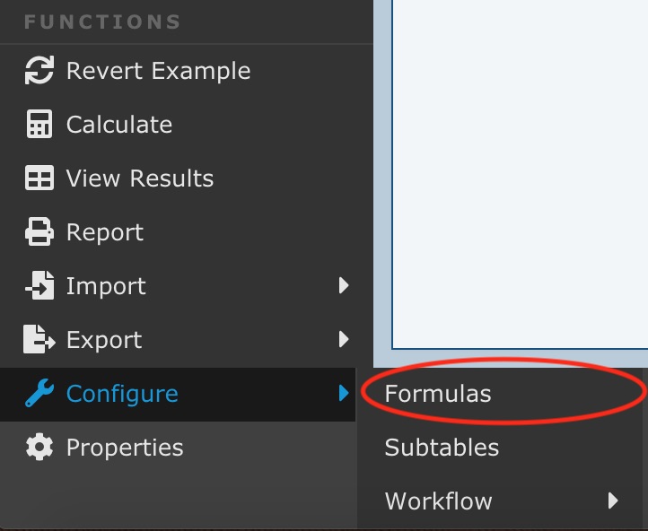Open the View Results option
648x531 pixels.
coord(140,178)
